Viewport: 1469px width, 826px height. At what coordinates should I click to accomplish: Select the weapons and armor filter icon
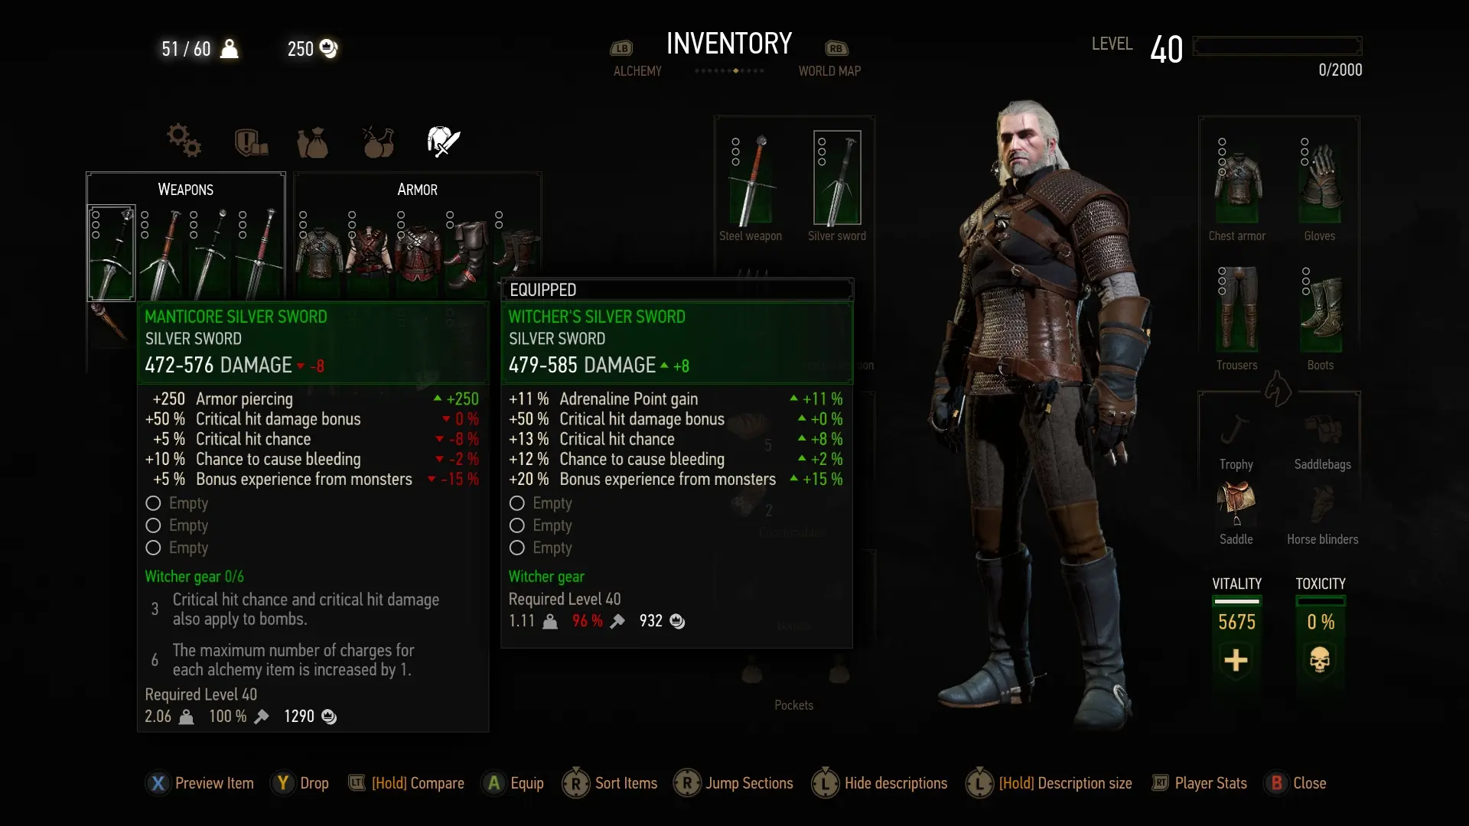point(443,141)
